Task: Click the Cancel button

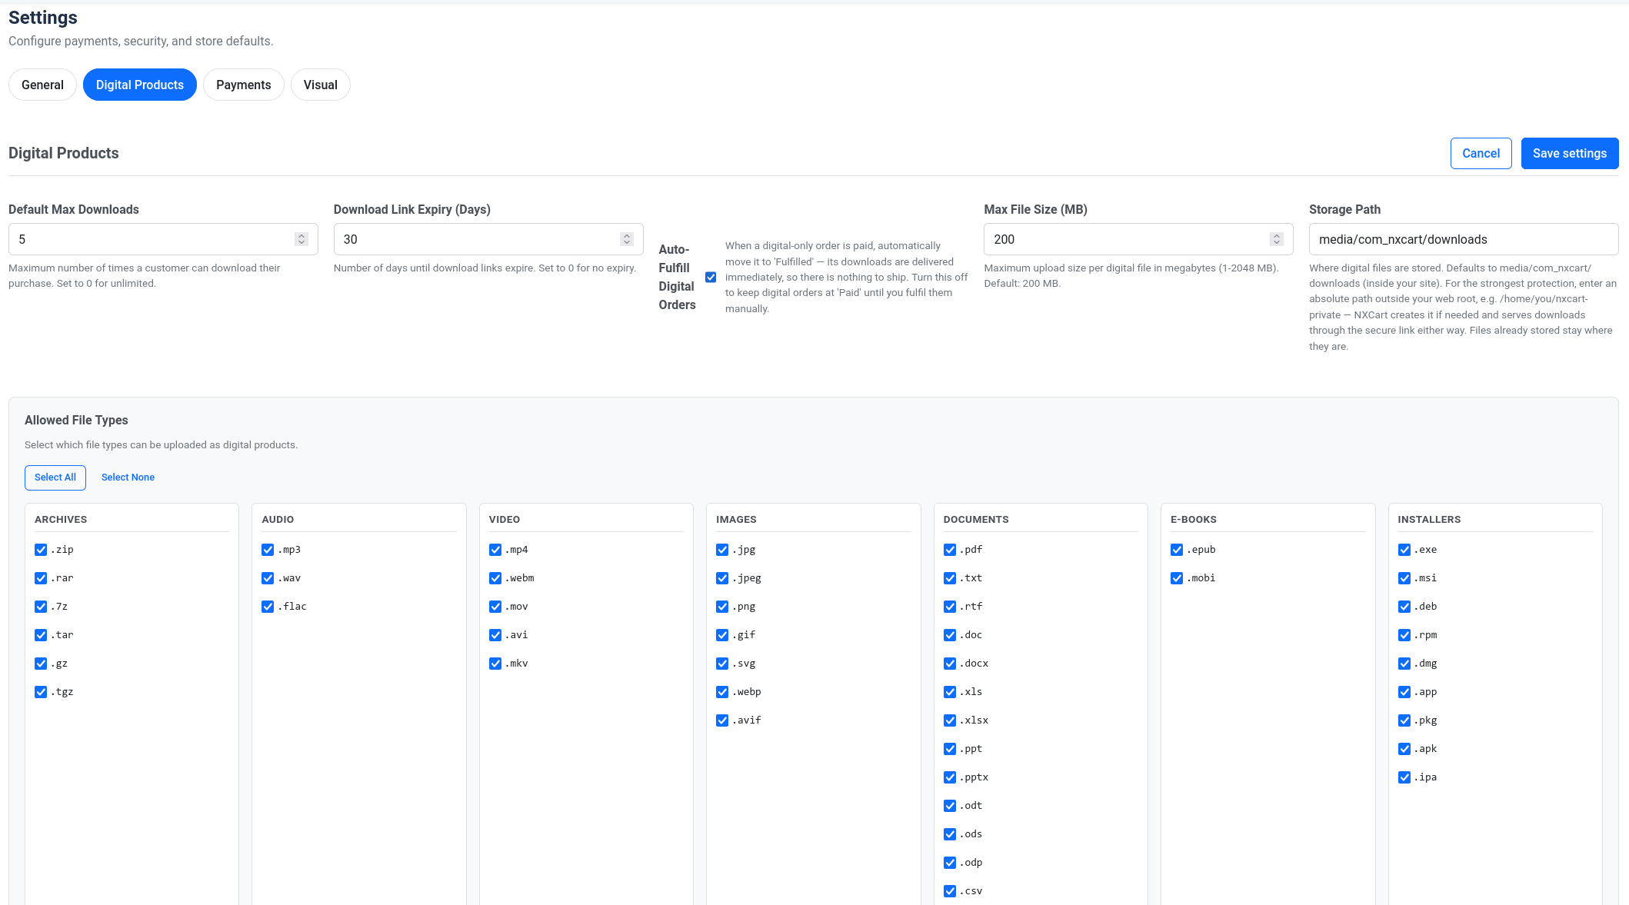Action: click(1481, 153)
